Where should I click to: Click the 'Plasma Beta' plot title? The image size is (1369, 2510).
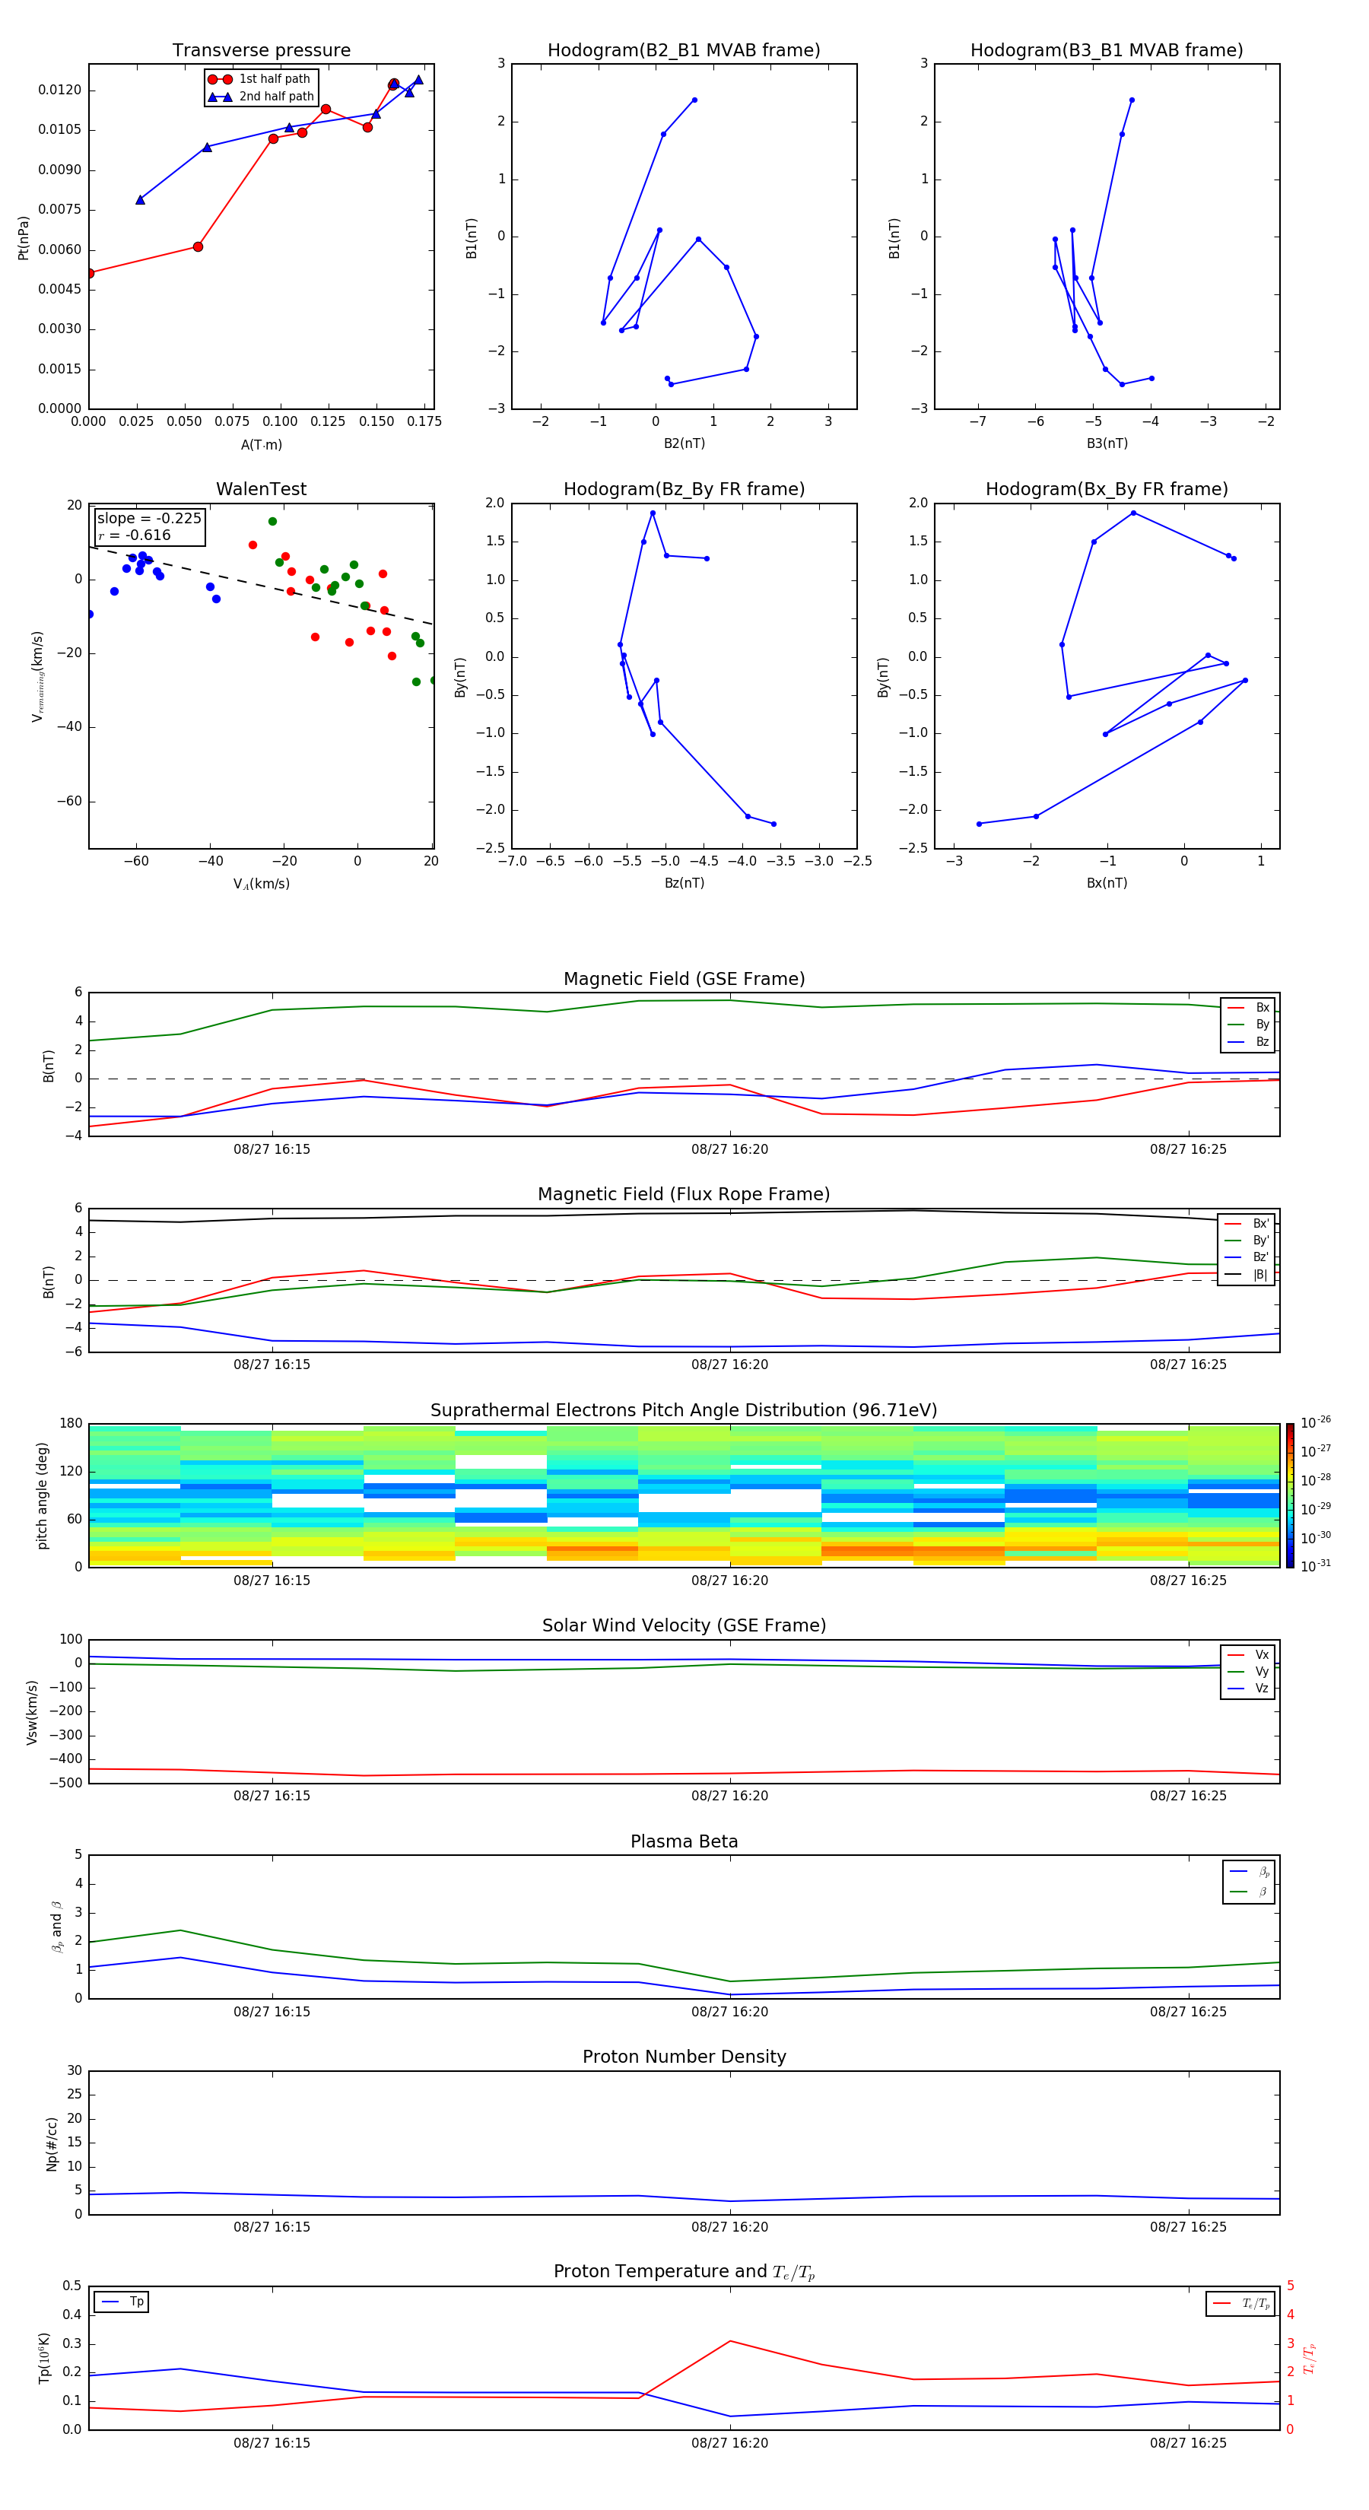point(684,1841)
